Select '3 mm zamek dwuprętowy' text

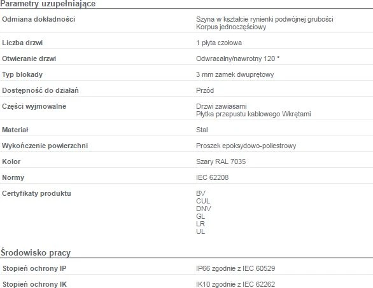[235, 74]
